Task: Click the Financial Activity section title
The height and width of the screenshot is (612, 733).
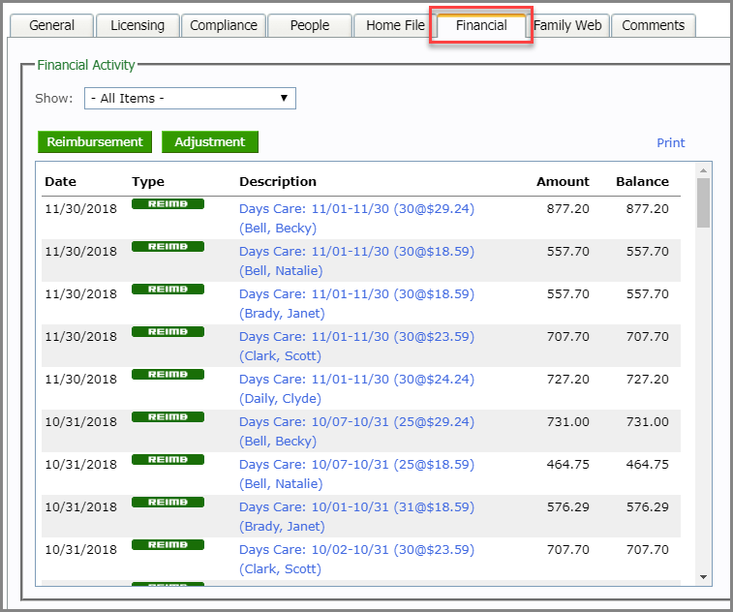Action: [x=86, y=65]
